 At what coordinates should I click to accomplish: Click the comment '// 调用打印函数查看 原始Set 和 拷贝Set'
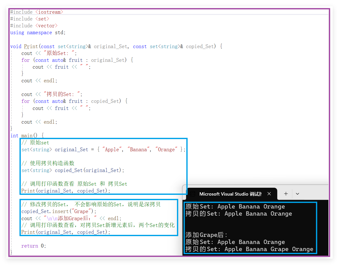point(74,184)
